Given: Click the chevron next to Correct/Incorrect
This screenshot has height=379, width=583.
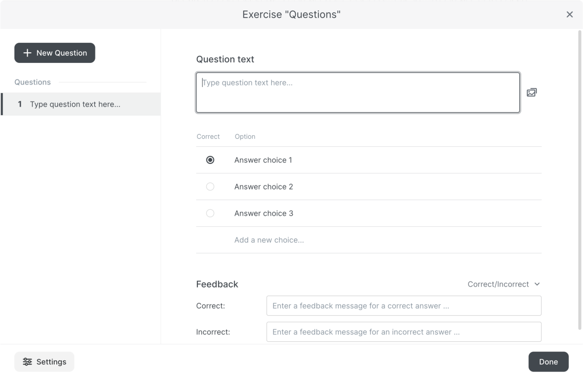Looking at the screenshot, I should tap(537, 284).
